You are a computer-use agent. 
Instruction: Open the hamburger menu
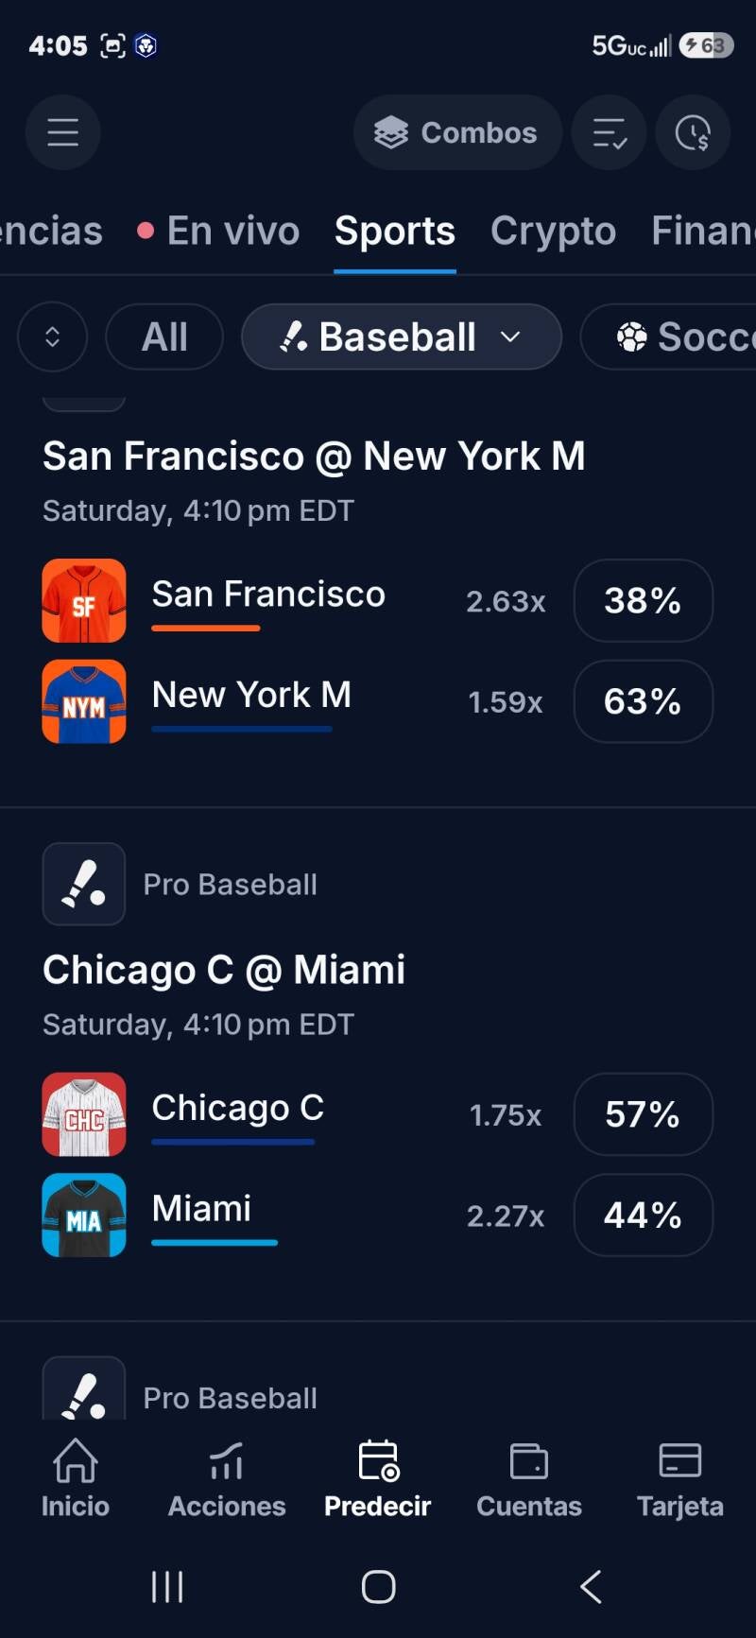pyautogui.click(x=62, y=132)
